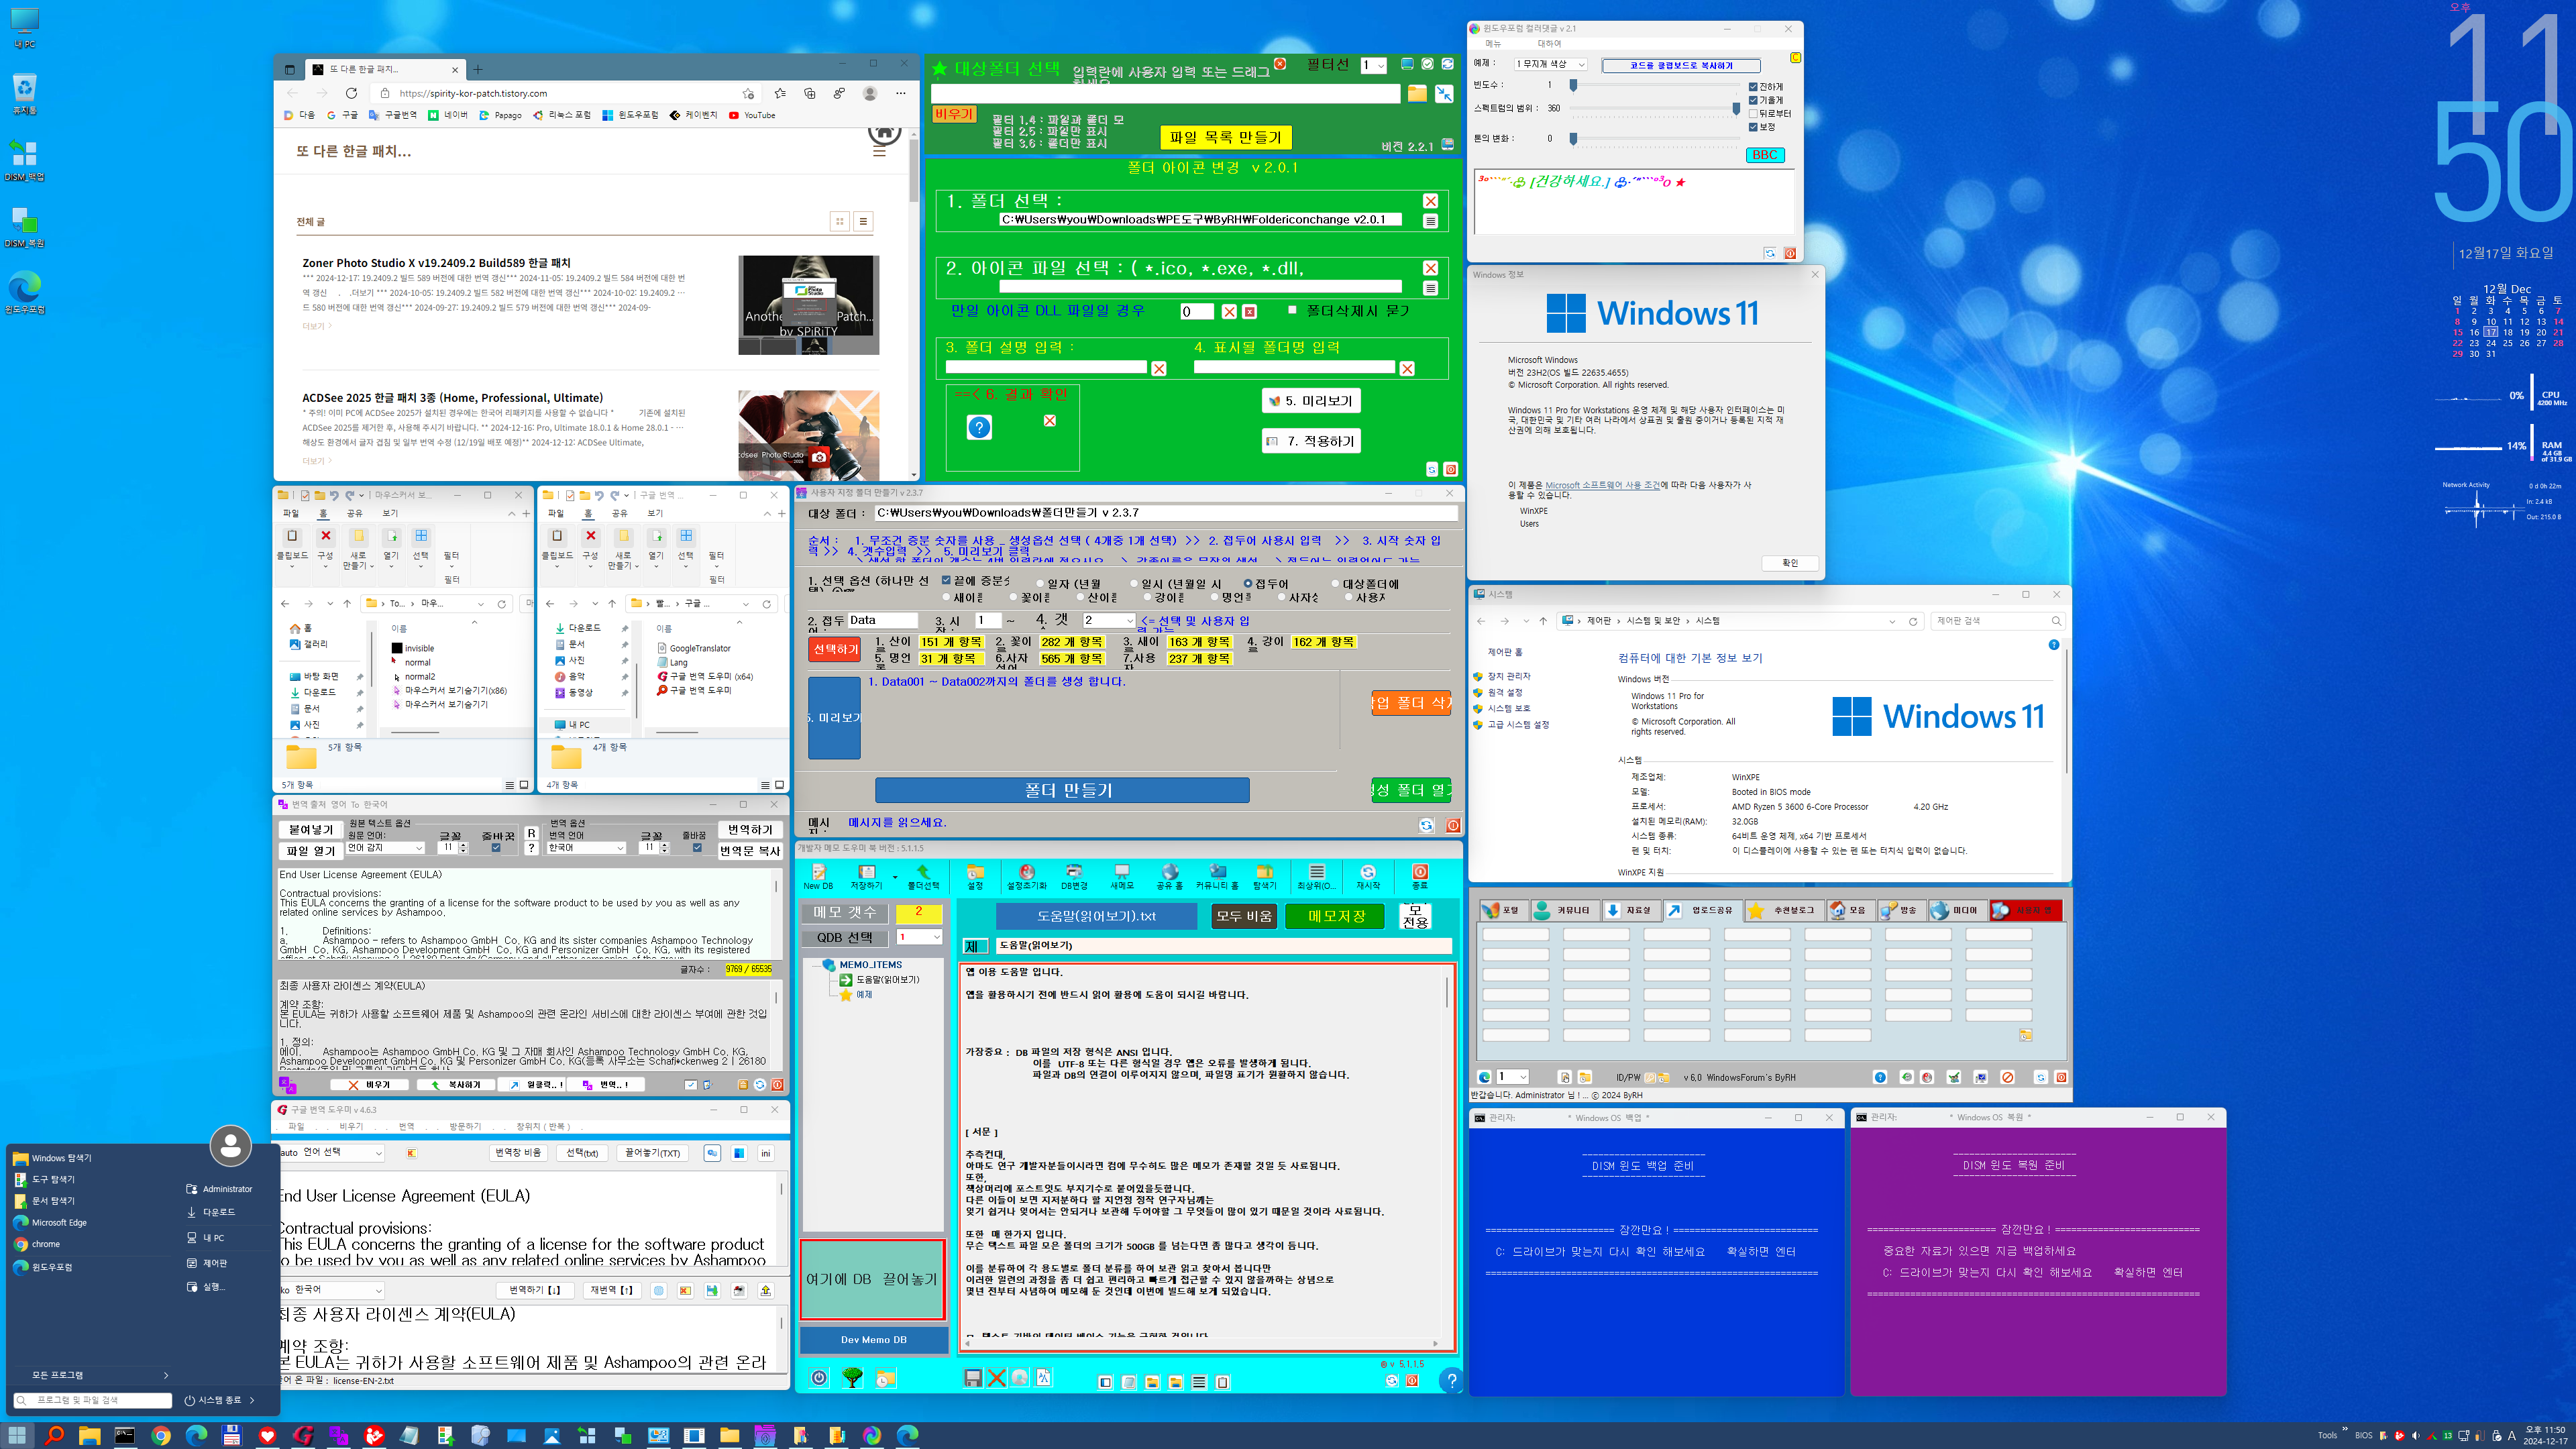Open 방문하기 menu in Google translate helper
Image resolution: width=2576 pixels, height=1449 pixels.
coord(464,1126)
